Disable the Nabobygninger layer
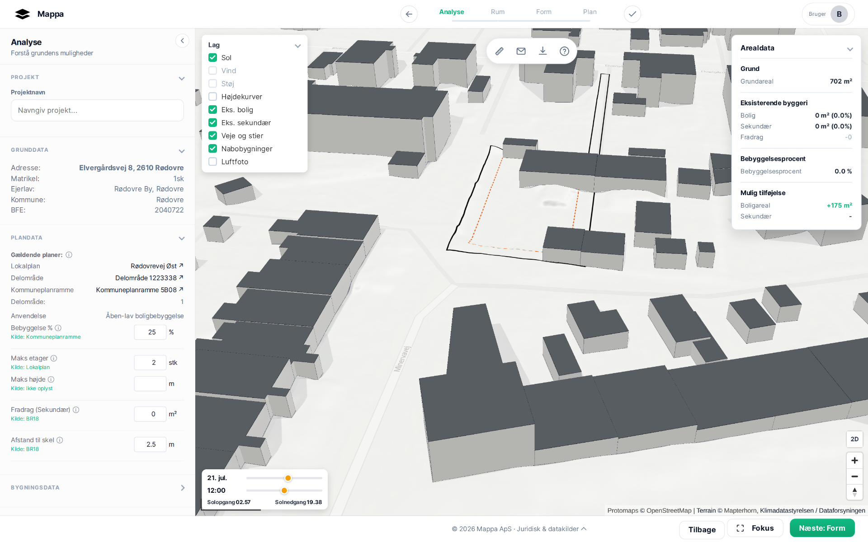 click(212, 149)
